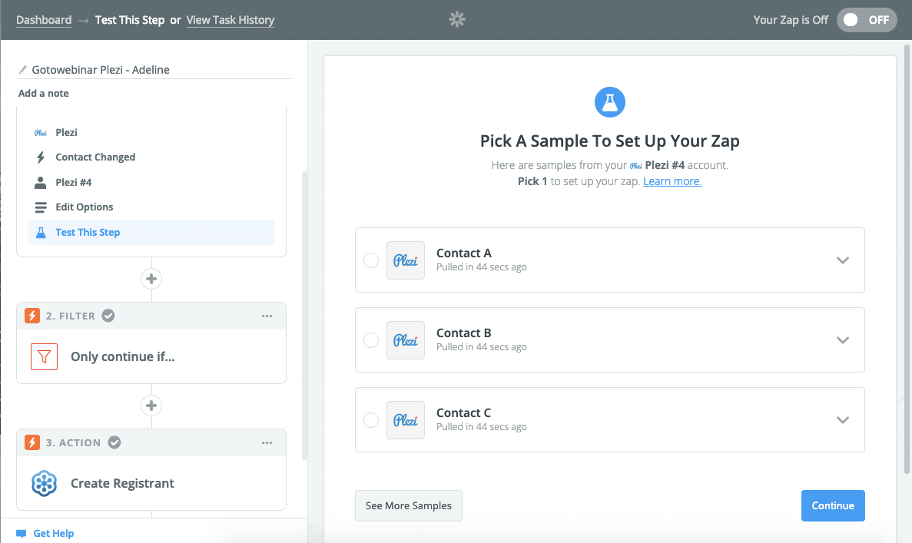Click the GoToWebinar flower icon
912x543 pixels.
click(45, 483)
